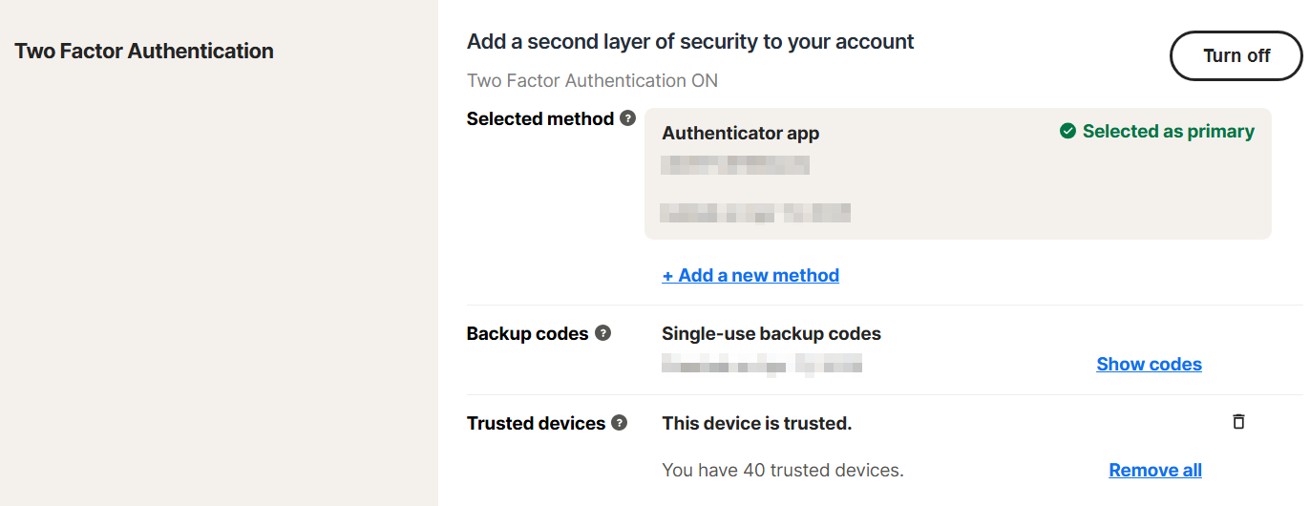Click the Add a new method link
The height and width of the screenshot is (506, 1310).
750,275
